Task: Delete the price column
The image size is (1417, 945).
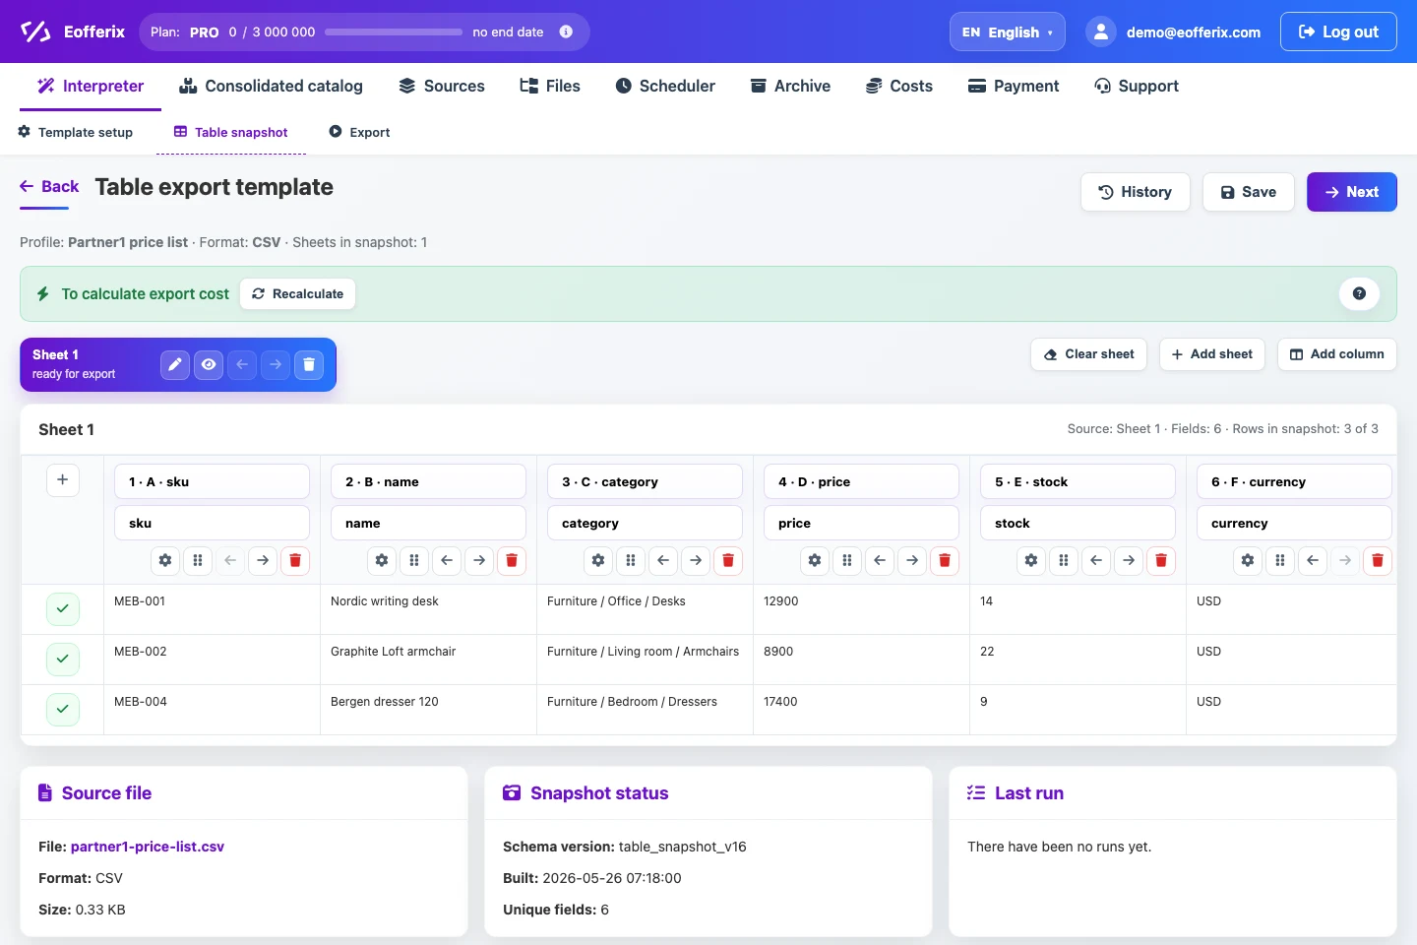Action: pos(945,560)
